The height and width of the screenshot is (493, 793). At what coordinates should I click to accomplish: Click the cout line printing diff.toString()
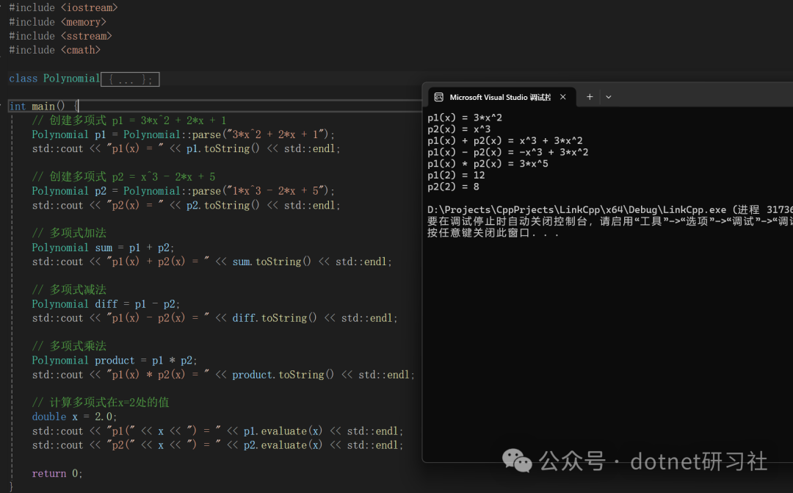(215, 318)
